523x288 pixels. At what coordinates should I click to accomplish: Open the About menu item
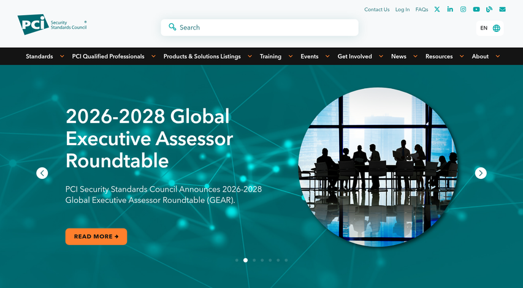coord(480,56)
